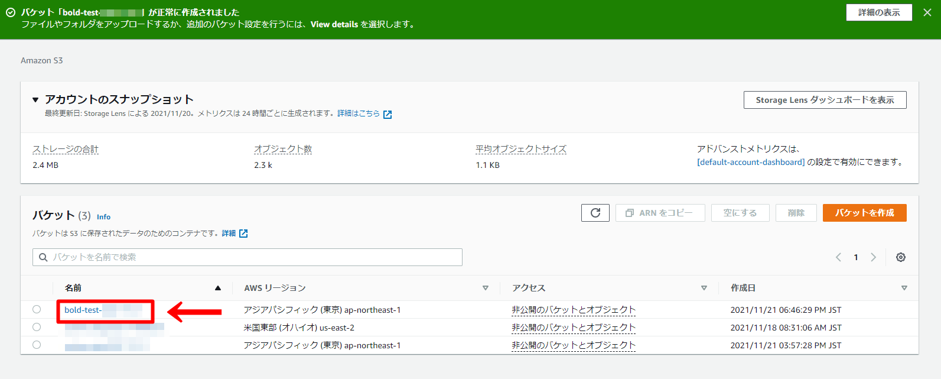
Task: Sort by AWS リージョン column
Action: tap(485, 288)
